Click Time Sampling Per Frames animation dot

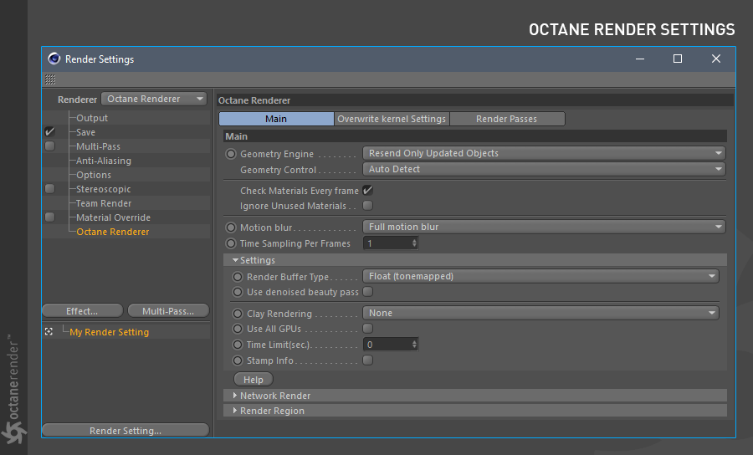coord(231,243)
